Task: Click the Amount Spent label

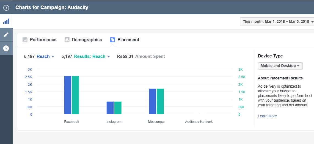Action: click(x=150, y=57)
